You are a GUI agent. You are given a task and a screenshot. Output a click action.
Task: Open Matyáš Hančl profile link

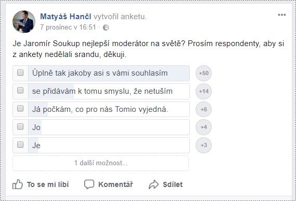(66, 17)
